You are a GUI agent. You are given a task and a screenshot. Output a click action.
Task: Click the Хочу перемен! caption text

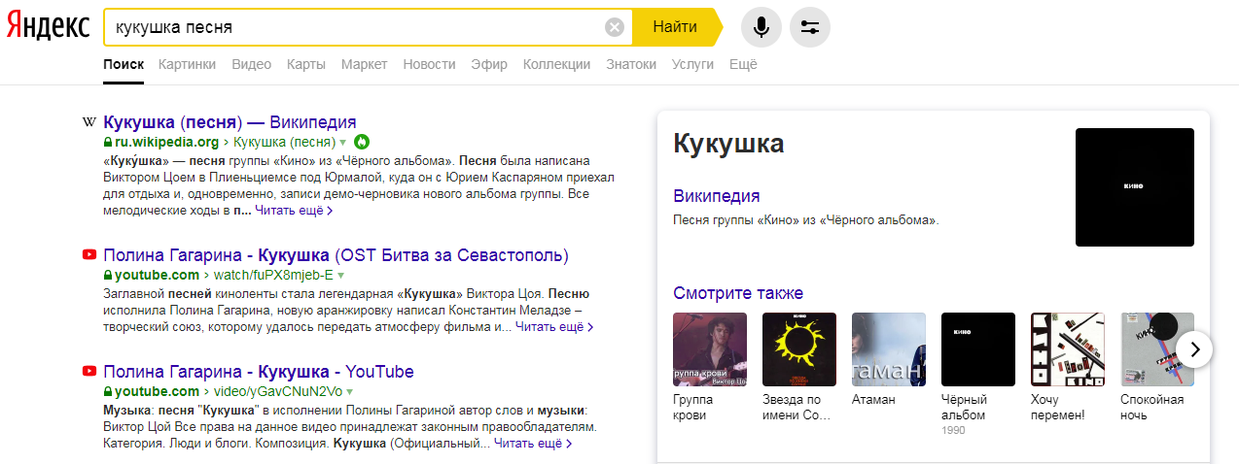pos(1057,407)
